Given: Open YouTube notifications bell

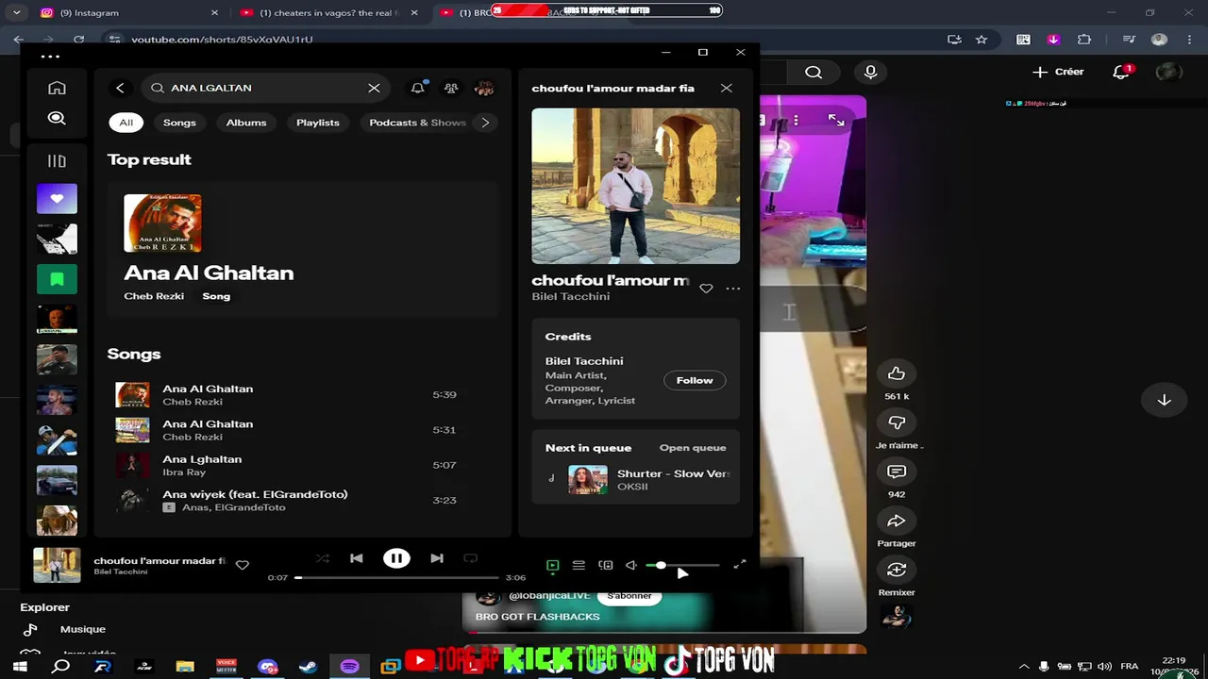Looking at the screenshot, I should click(x=1120, y=72).
